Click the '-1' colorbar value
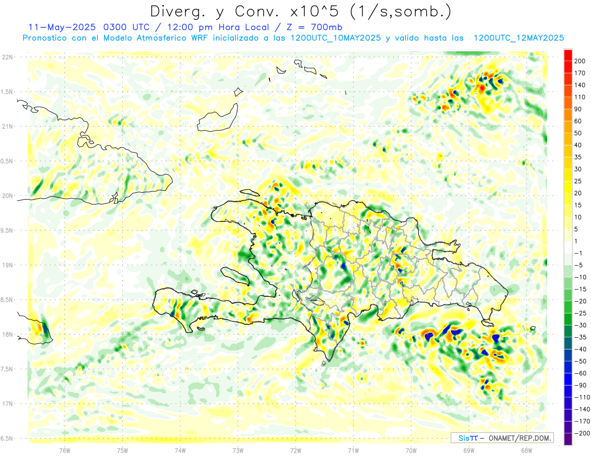The width and height of the screenshot is (591, 457). click(x=578, y=253)
